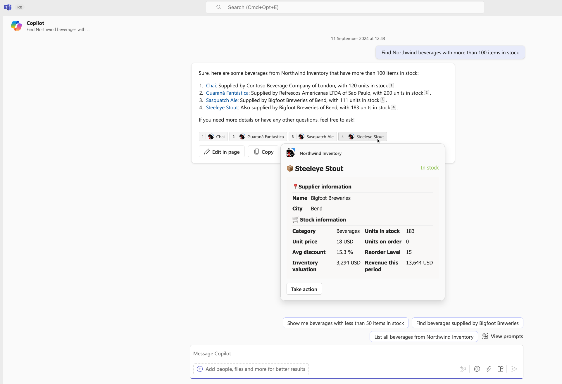Image resolution: width=562 pixels, height=384 pixels.
Task: Choose prompt Find beverages supplied by Bigfoot Breweries
Action: [x=467, y=323]
